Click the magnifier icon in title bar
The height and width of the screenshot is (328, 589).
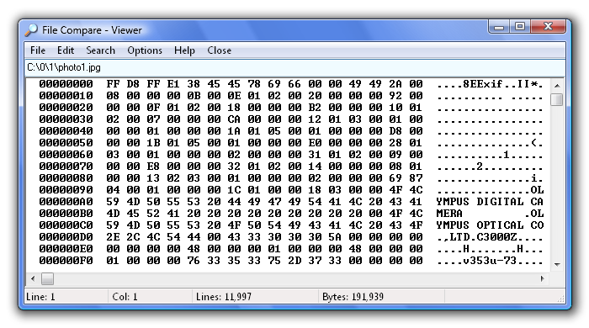click(31, 30)
